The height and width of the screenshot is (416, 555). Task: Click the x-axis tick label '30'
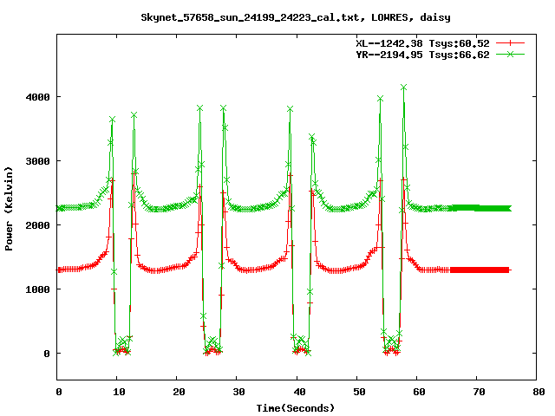click(x=239, y=392)
